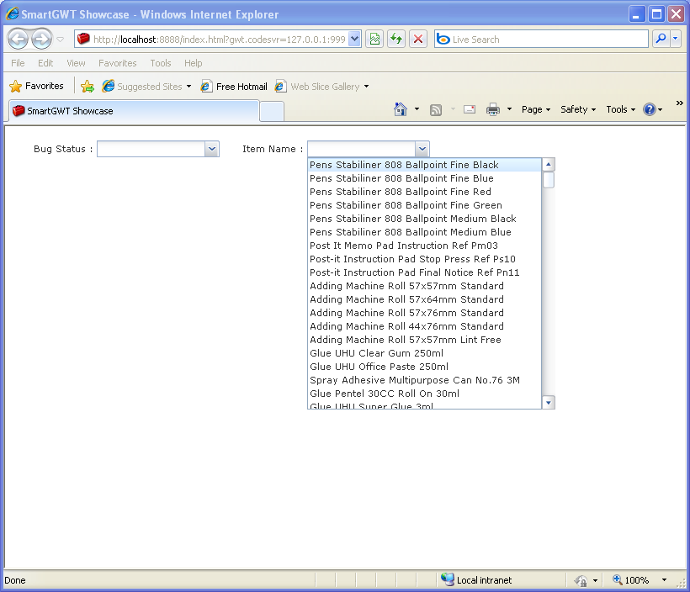This screenshot has width=690, height=592.
Task: Click the Favorites star button
Action: (36, 86)
